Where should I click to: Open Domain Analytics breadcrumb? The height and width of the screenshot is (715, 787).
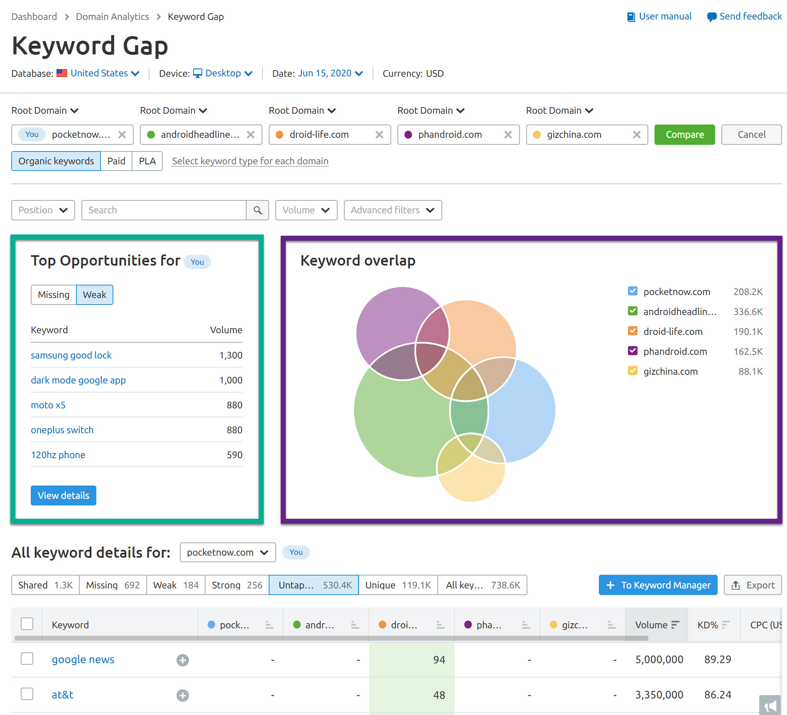coord(112,17)
